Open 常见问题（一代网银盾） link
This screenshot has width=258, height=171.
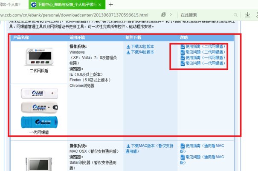tap(206, 63)
